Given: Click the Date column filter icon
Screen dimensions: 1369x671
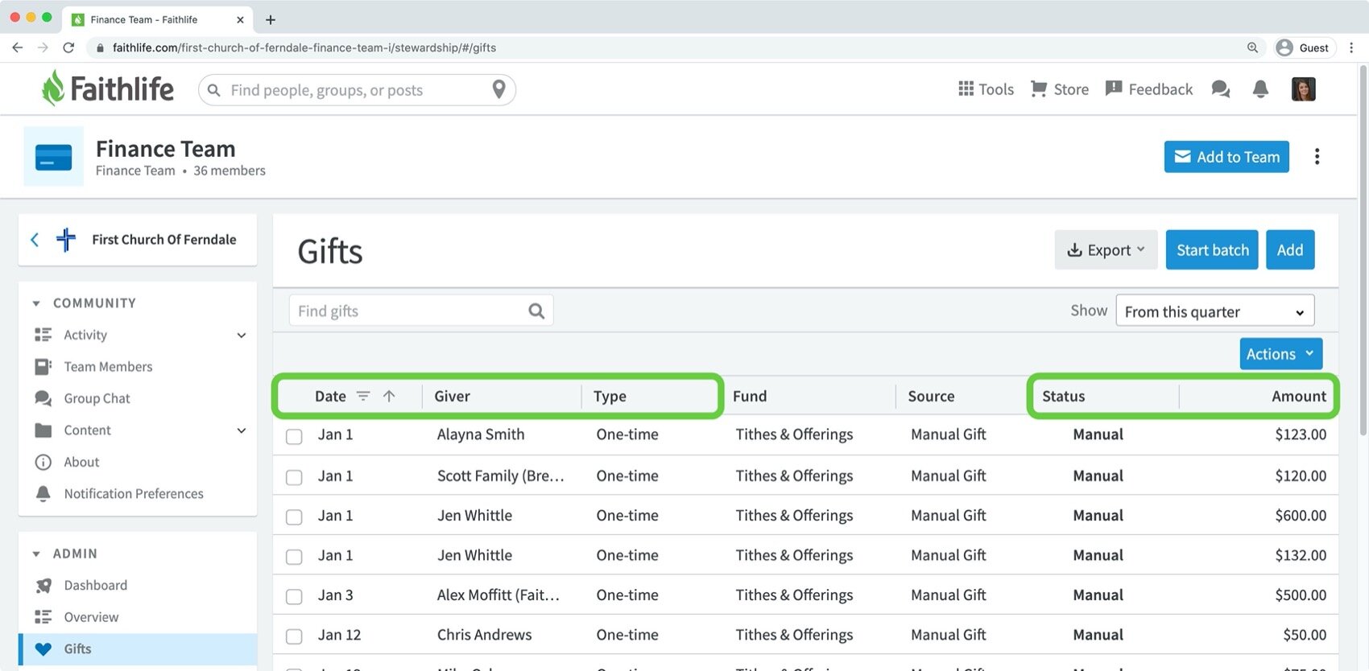Looking at the screenshot, I should pos(363,396).
